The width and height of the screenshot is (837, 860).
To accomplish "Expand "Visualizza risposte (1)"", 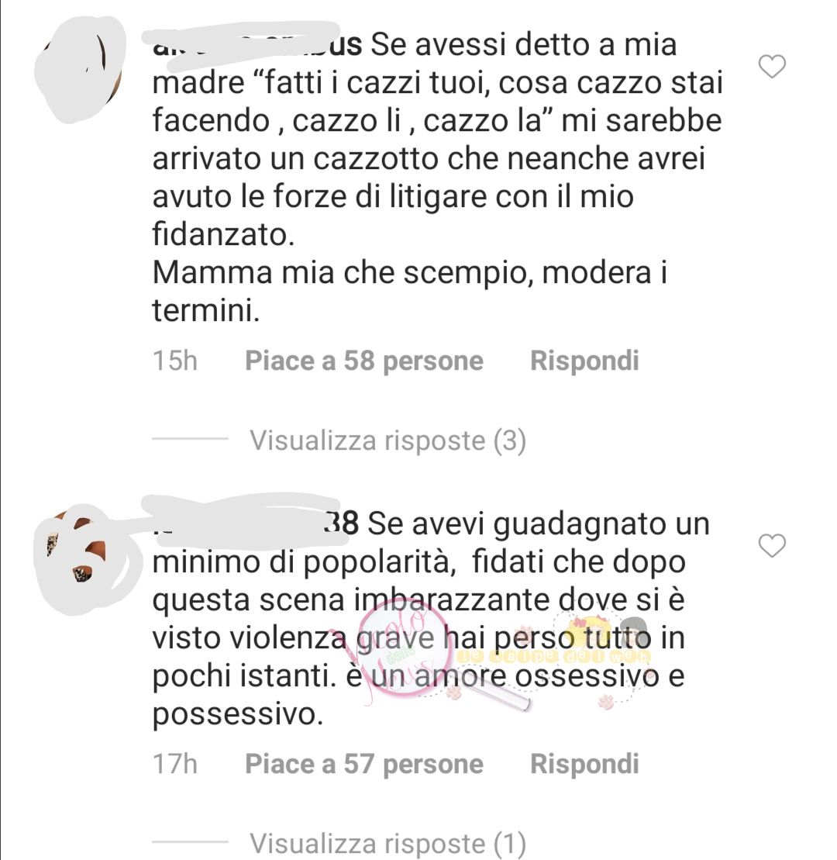I will pyautogui.click(x=388, y=842).
